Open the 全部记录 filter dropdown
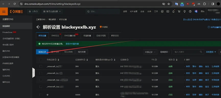 click(150, 52)
